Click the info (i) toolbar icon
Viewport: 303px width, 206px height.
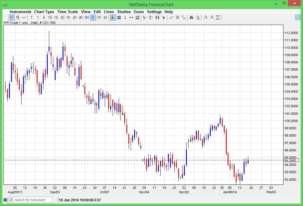(125, 17)
